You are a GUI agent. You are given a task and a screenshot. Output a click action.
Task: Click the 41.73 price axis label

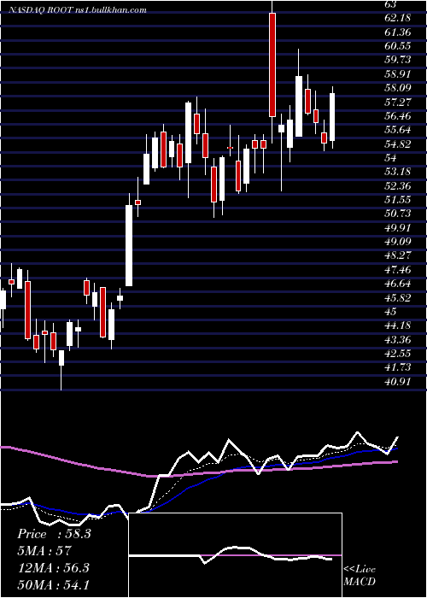(x=398, y=367)
